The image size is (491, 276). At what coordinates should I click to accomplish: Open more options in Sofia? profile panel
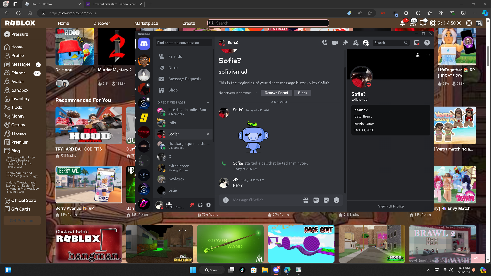coord(428,55)
